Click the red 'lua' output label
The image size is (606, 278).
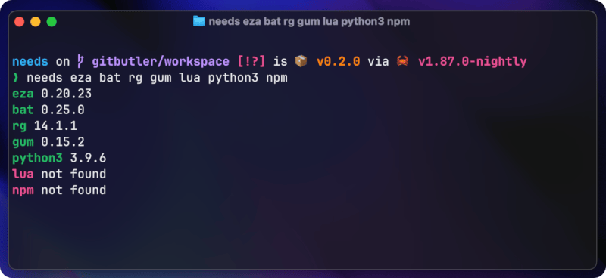click(23, 174)
